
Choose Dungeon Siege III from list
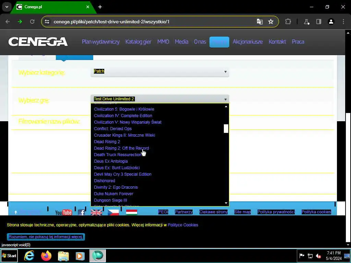pos(110,200)
